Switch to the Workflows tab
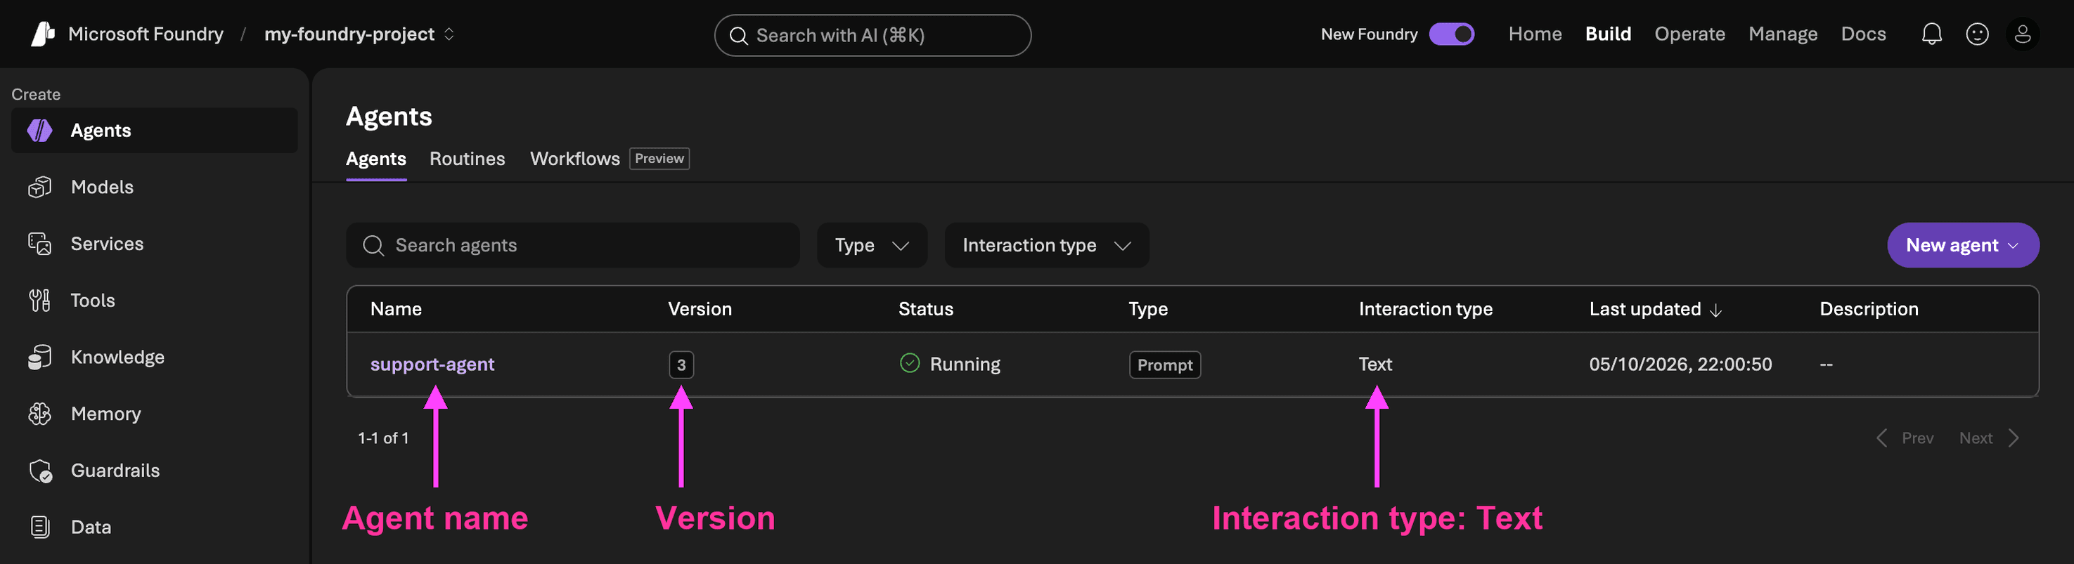This screenshot has width=2074, height=564. [575, 159]
